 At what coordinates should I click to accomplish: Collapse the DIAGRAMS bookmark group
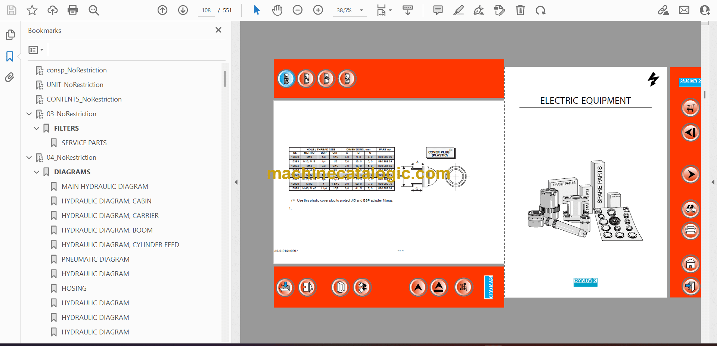[37, 172]
